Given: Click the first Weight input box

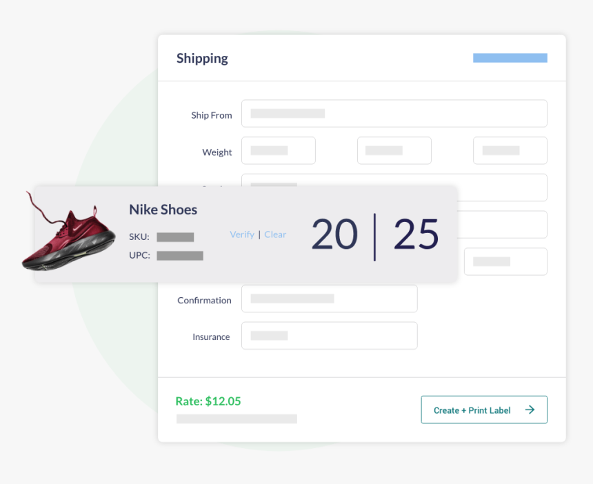Looking at the screenshot, I should pos(279,150).
